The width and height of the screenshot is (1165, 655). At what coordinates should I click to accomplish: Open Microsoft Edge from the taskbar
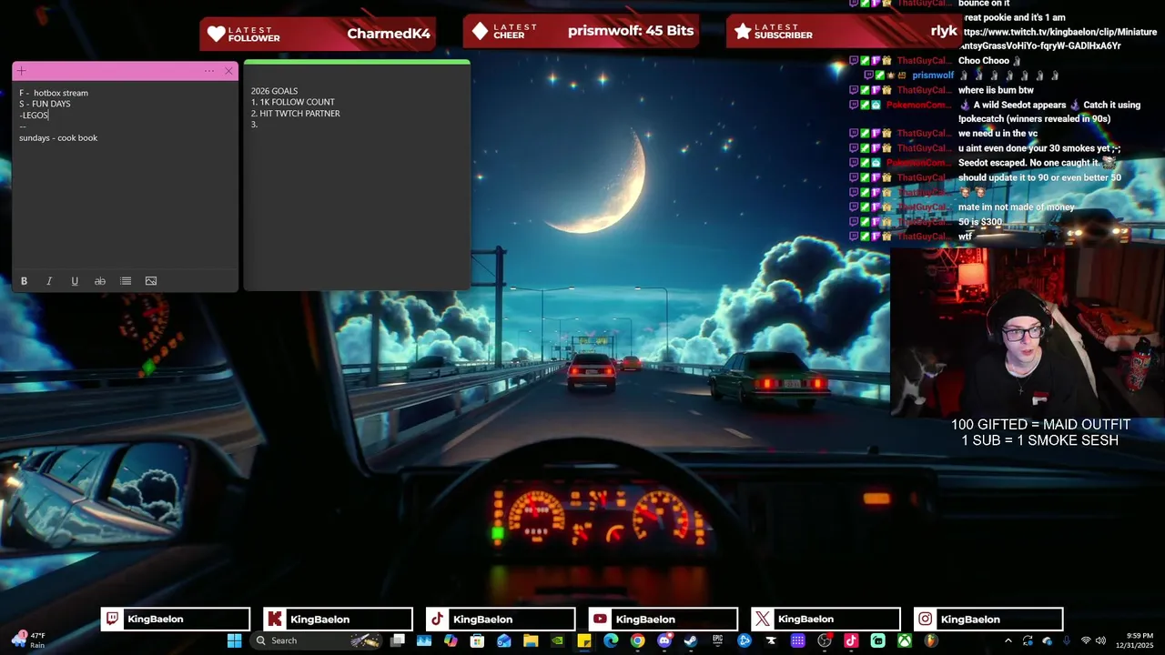(610, 640)
